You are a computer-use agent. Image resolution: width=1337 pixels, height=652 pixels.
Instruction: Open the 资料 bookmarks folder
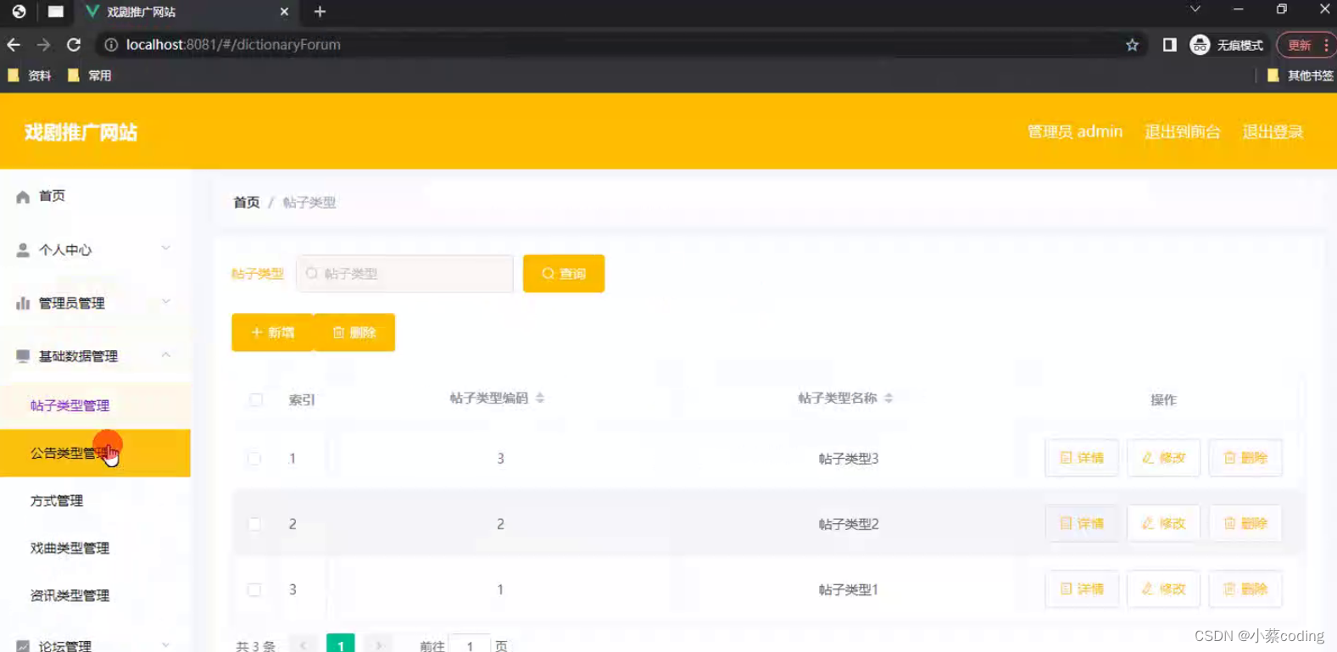pos(30,75)
